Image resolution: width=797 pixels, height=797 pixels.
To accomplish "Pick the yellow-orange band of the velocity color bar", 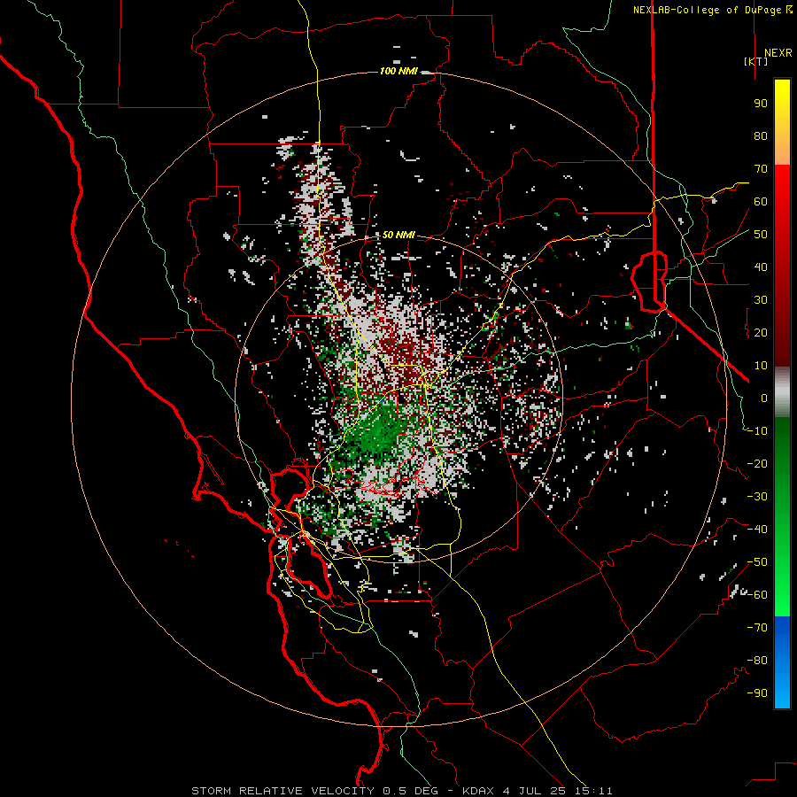I will coord(782,122).
